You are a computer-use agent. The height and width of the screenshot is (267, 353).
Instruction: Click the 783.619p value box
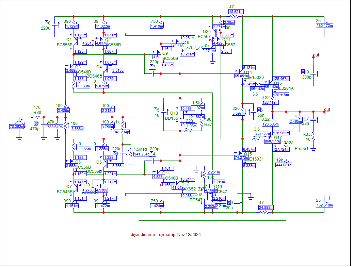click(55, 127)
